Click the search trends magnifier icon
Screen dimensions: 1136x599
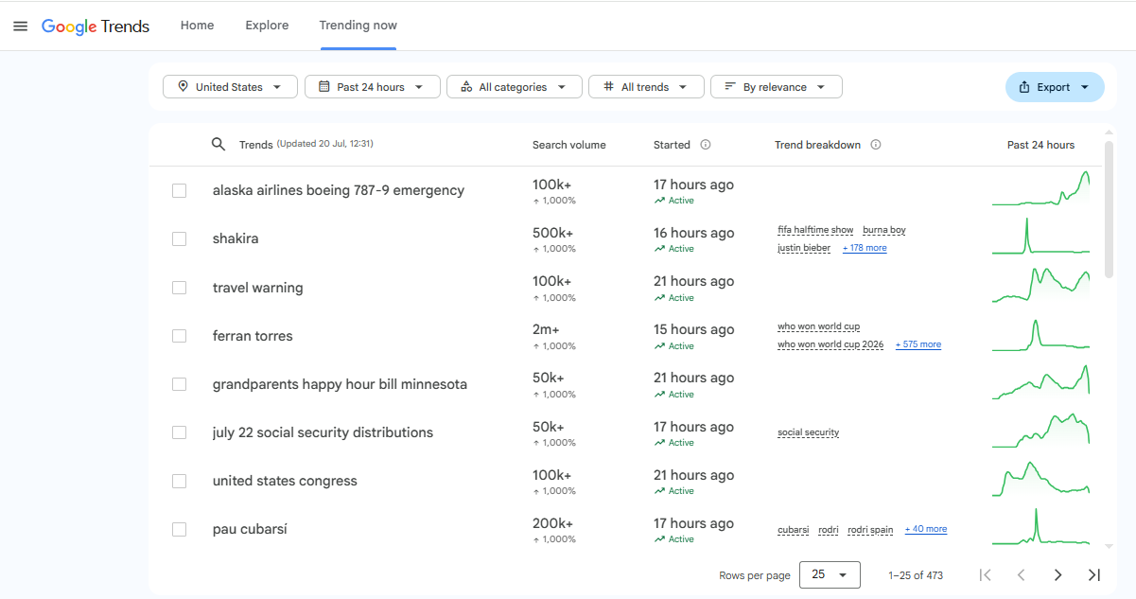[218, 144]
